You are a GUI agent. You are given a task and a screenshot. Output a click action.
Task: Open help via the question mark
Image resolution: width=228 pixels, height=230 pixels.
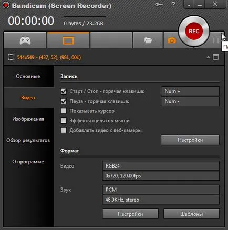173,4
